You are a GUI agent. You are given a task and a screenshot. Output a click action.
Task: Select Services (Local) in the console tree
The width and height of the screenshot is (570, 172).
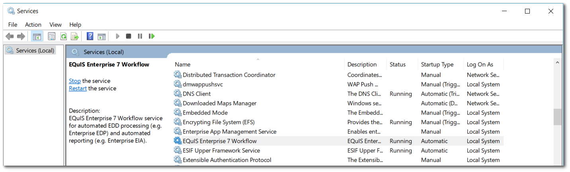coord(35,51)
